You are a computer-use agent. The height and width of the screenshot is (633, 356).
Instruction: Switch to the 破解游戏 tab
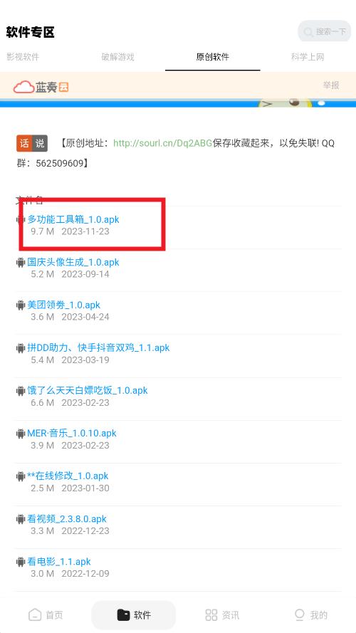[x=117, y=57]
